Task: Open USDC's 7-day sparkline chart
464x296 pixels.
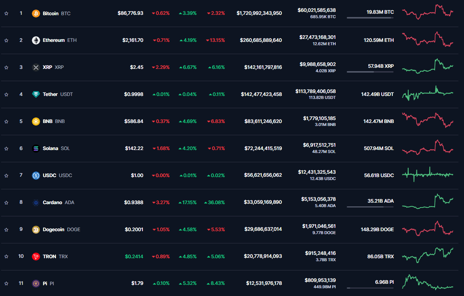Action: (428, 174)
